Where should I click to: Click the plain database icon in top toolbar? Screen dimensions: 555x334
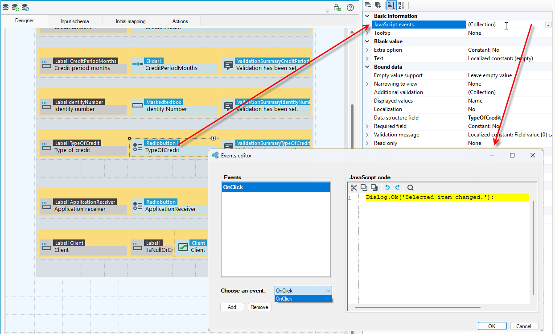(x=6, y=8)
